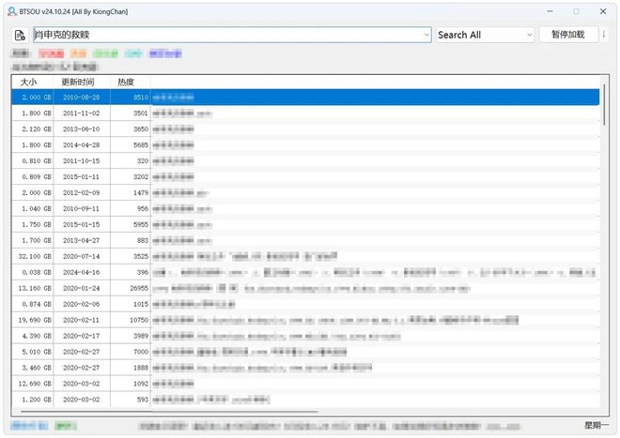Sort results by 更新时间 column header
The image size is (620, 438).
82,82
